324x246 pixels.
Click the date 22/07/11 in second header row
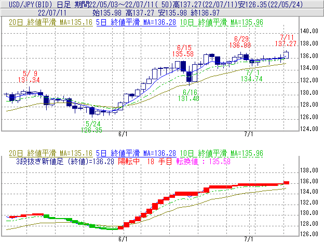(x=52, y=13)
